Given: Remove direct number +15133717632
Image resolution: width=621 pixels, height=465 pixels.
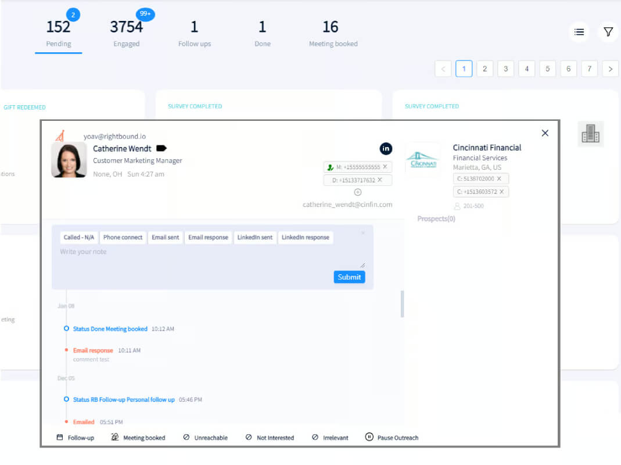Looking at the screenshot, I should point(379,180).
